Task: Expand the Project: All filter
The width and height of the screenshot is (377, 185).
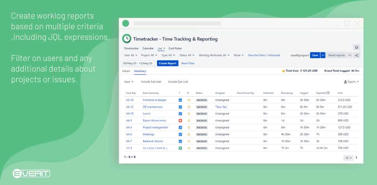Action: click(x=149, y=55)
